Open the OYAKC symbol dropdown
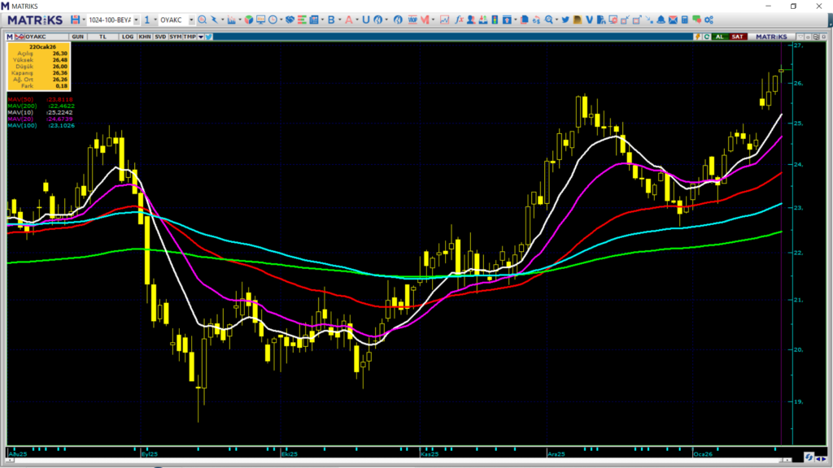 191,19
